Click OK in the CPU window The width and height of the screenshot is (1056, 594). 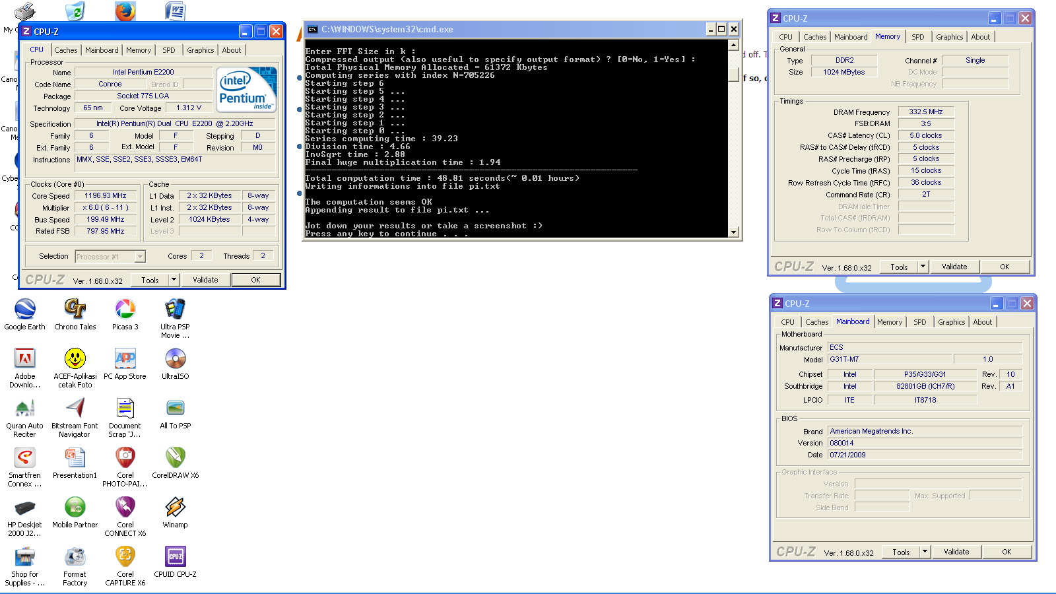[255, 280]
